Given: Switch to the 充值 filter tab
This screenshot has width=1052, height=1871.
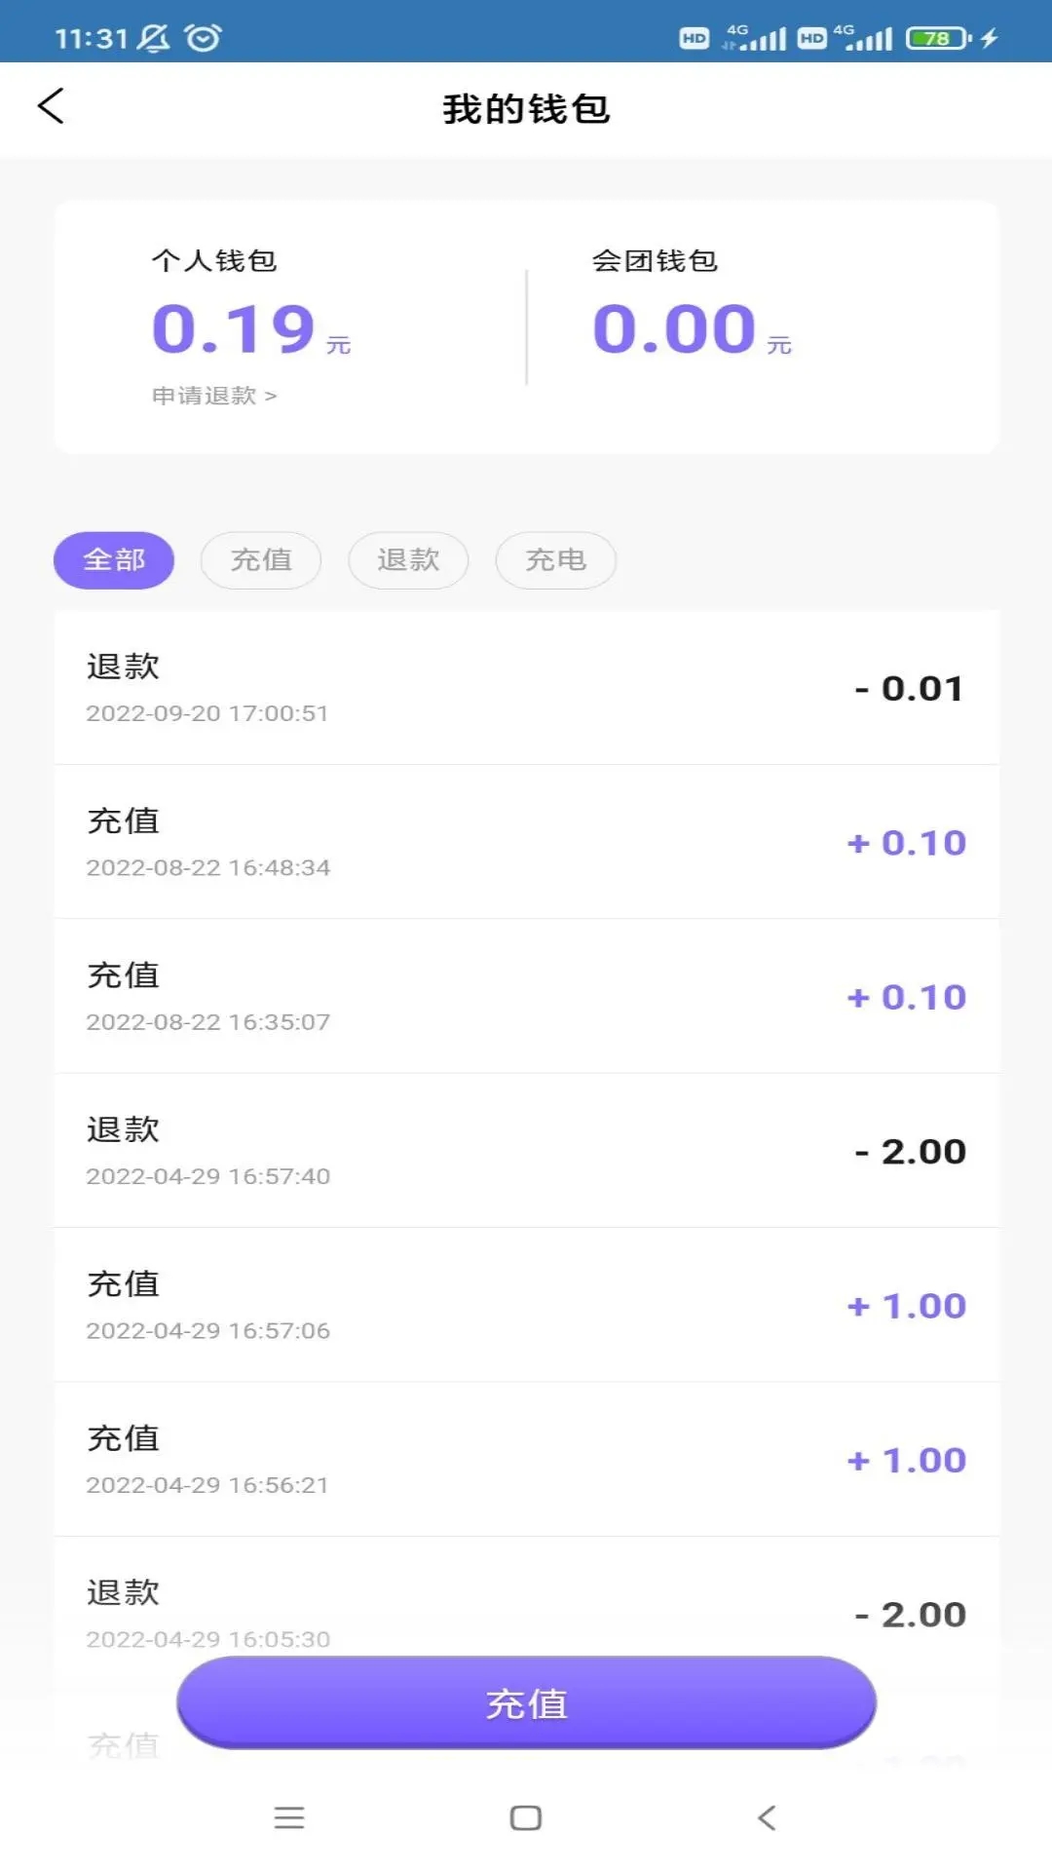Looking at the screenshot, I should [x=261, y=560].
